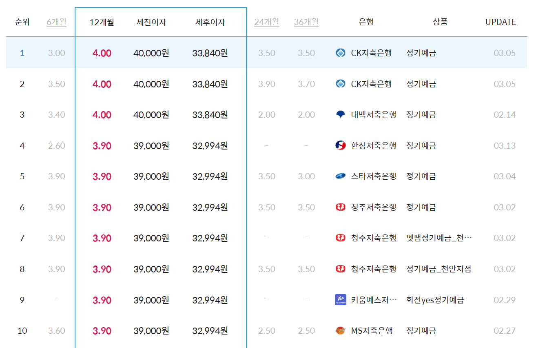This screenshot has width=536, height=348.
Task: Select the 정기예금_천안지점 product
Action: pyautogui.click(x=439, y=269)
